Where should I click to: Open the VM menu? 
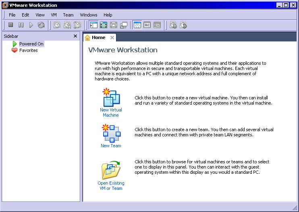[x=54, y=15]
